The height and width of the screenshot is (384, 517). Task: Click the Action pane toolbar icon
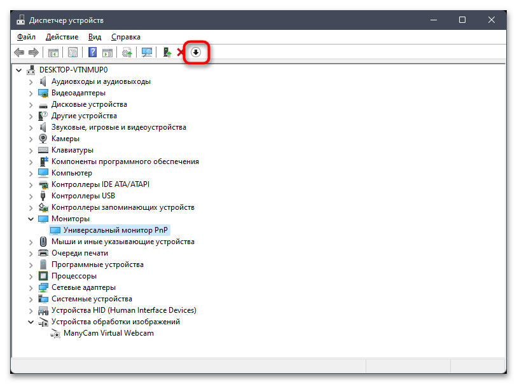pos(107,52)
